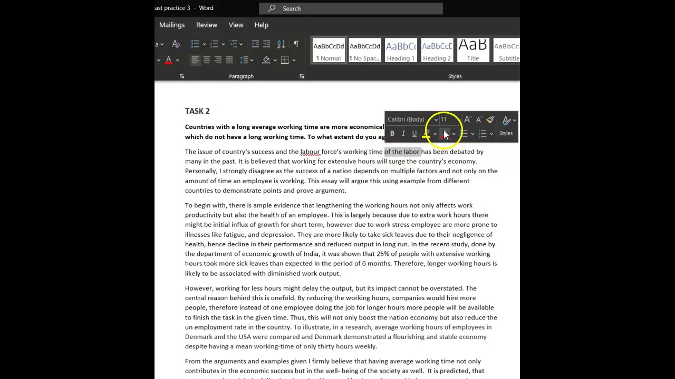Toggle Italic in the mini toolbar
Viewport: 675px width, 379px height.
click(x=403, y=134)
